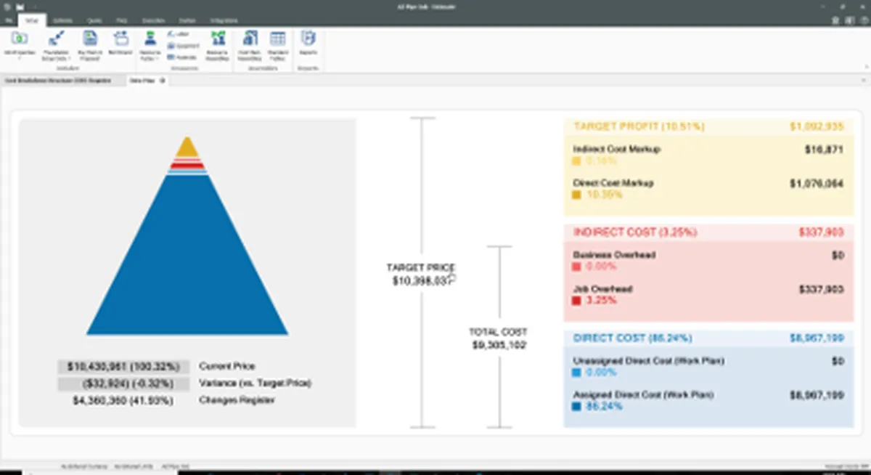871x475 pixels.
Task: Click the Standard Tables grid icon
Action: [x=277, y=38]
